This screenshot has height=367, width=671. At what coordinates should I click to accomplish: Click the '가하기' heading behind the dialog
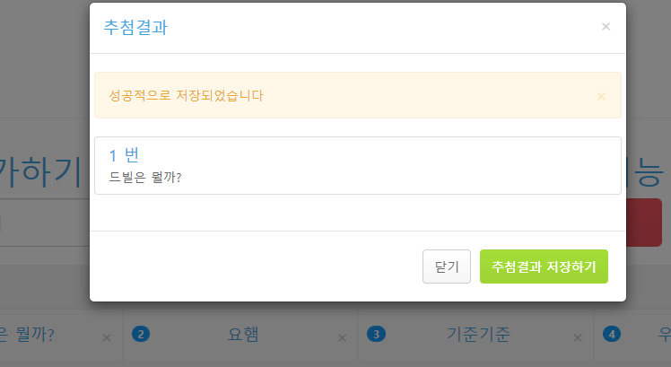point(40,172)
